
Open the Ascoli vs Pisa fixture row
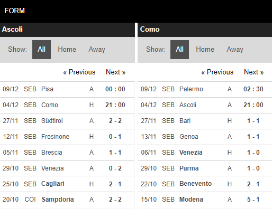[x=67, y=89]
